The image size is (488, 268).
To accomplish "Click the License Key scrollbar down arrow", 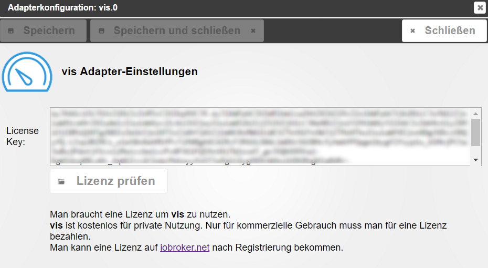I will click(475, 160).
